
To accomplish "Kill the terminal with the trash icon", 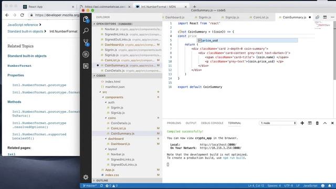I will point(317,123).
